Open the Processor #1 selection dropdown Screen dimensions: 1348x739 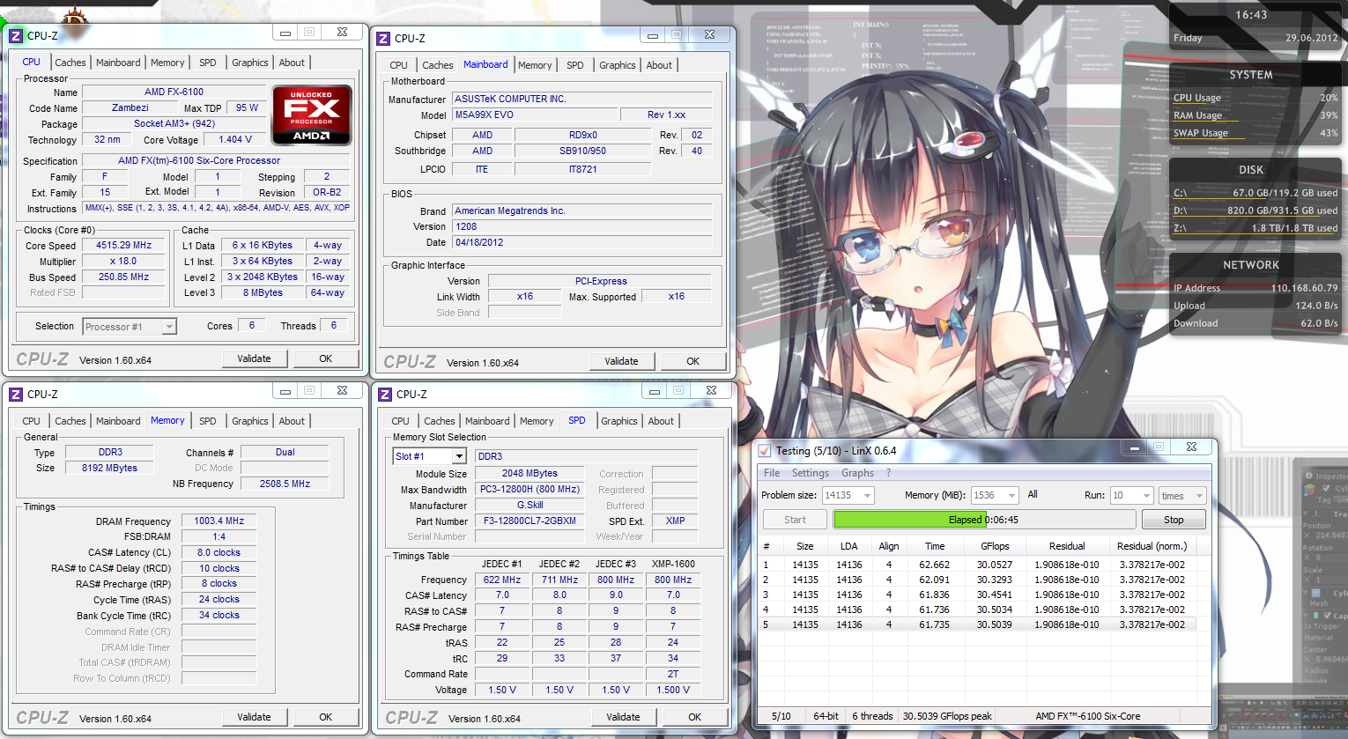click(x=130, y=327)
